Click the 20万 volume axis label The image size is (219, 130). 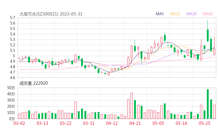(11, 107)
